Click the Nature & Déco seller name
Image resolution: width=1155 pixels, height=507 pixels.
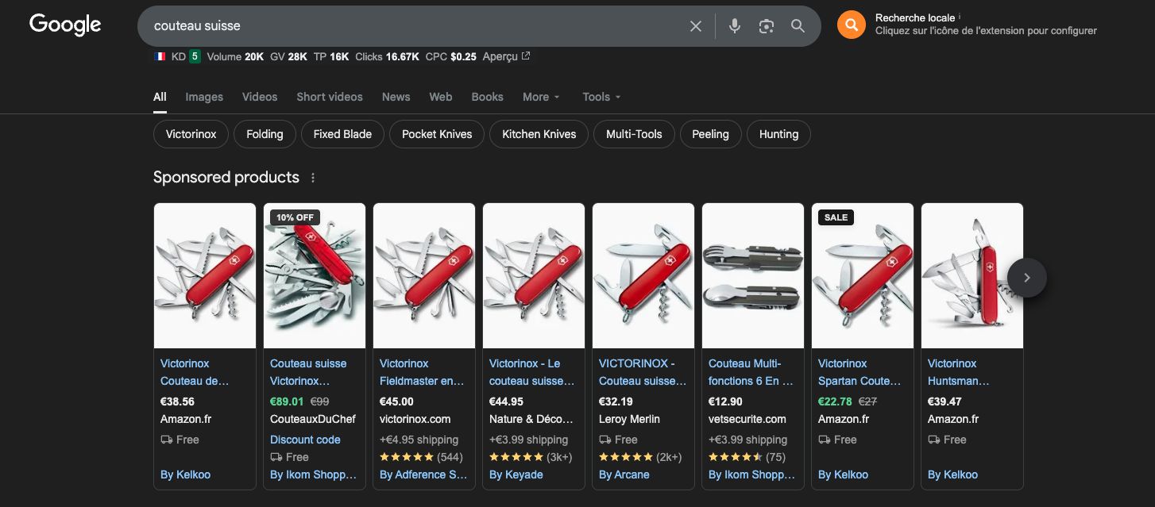531,419
